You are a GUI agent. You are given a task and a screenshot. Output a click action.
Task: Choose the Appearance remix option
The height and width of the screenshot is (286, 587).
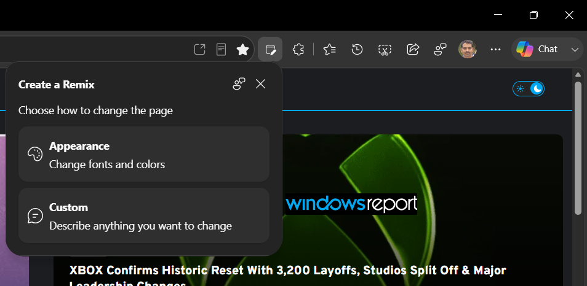144,154
